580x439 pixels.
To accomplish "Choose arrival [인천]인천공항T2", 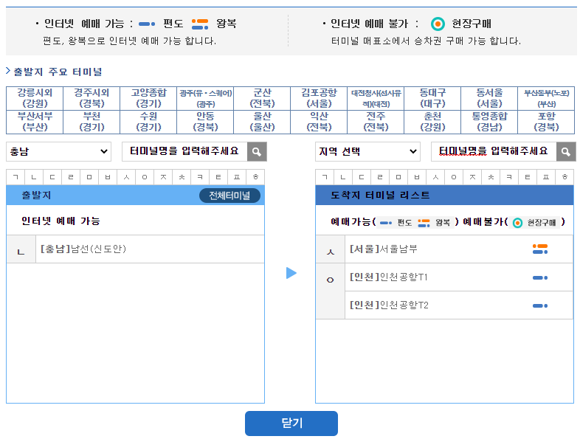I will [459, 305].
